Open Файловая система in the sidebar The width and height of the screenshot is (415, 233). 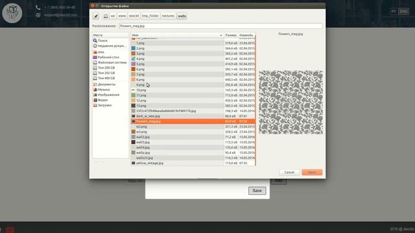[110, 63]
